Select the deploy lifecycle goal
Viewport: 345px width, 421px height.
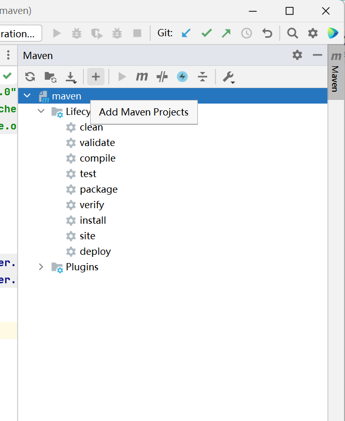(x=95, y=252)
